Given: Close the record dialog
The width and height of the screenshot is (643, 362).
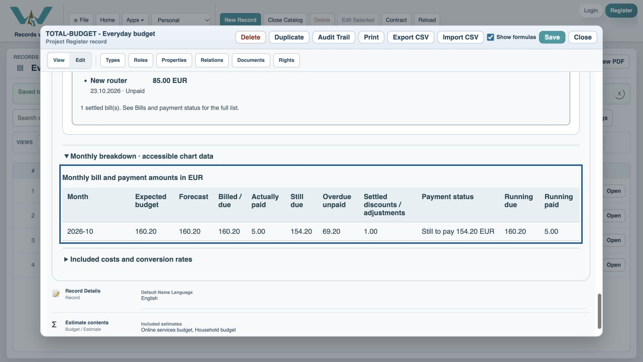Looking at the screenshot, I should click(583, 37).
